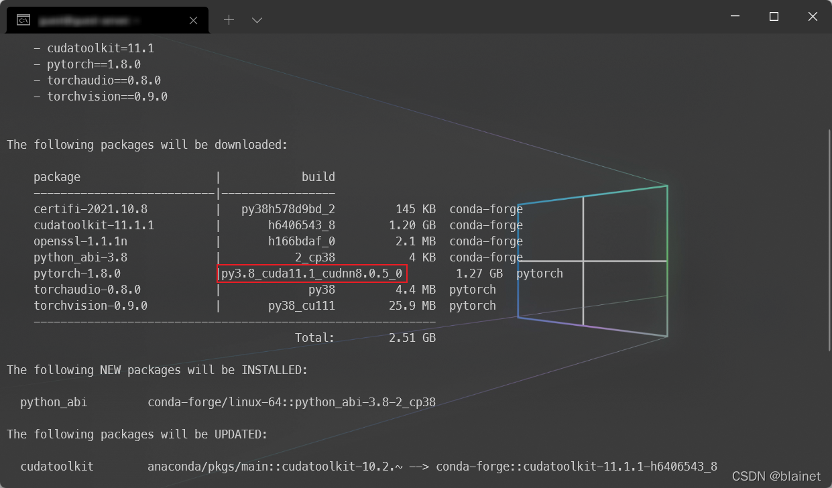Click the 'Total:' label
832x488 pixels.
point(315,338)
